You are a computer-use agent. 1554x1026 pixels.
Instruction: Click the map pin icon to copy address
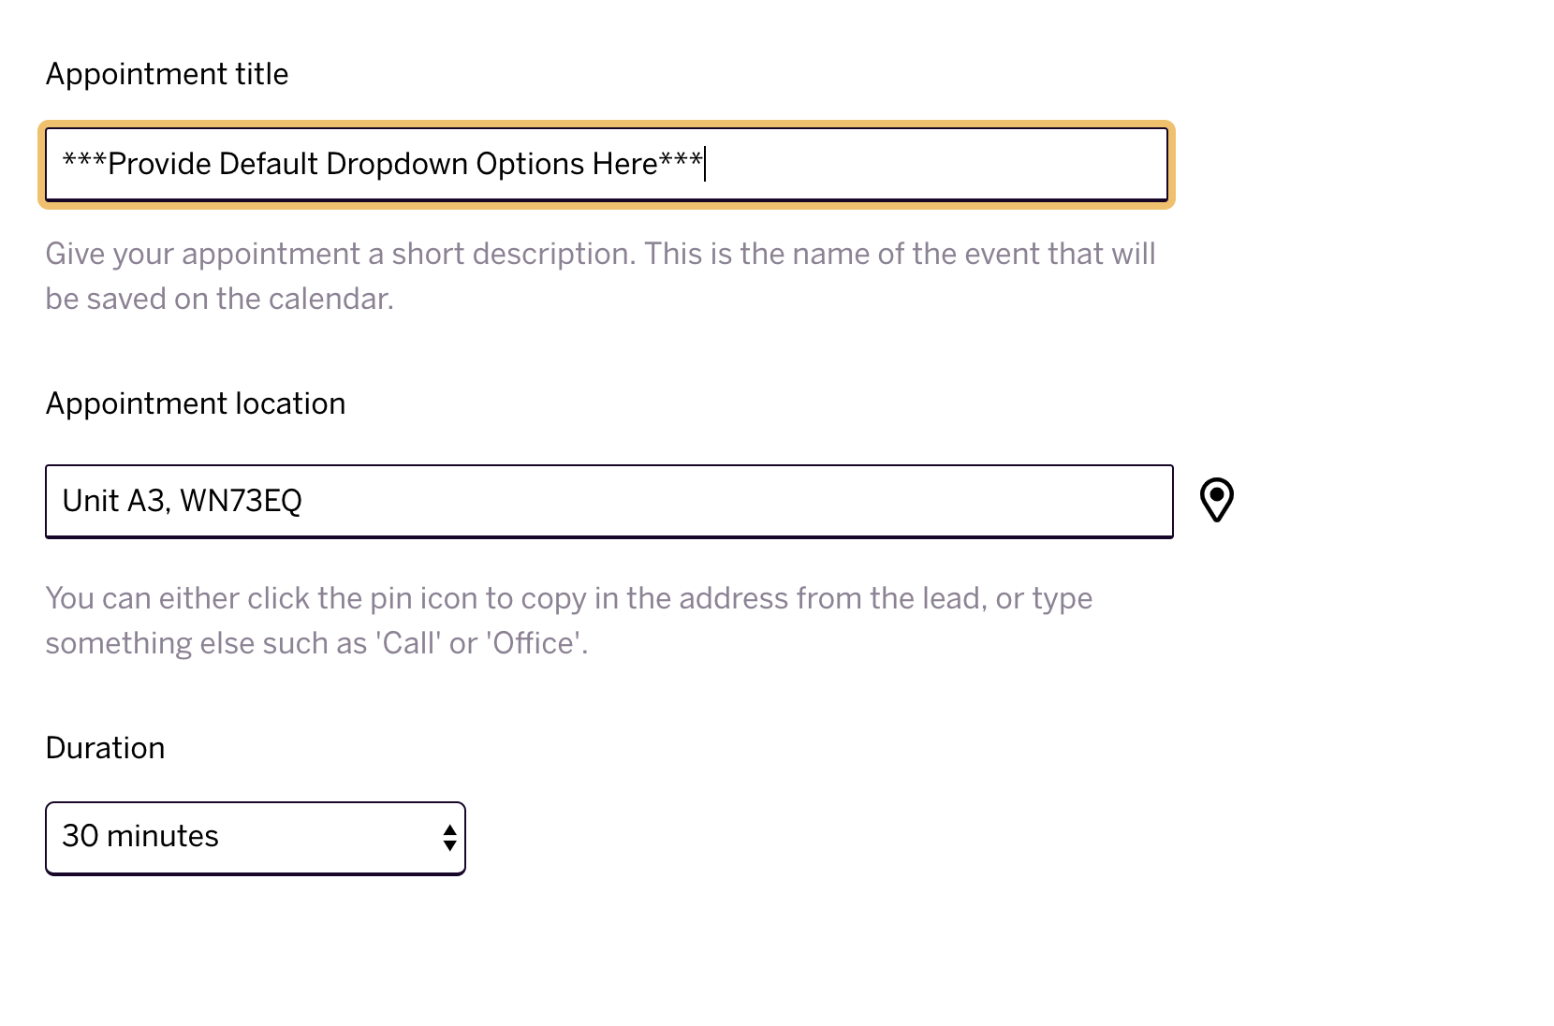[1216, 500]
